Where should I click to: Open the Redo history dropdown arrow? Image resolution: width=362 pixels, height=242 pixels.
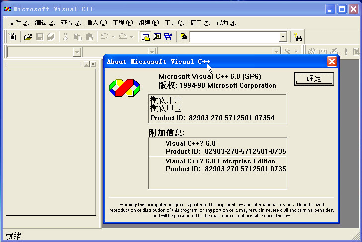[132, 37]
